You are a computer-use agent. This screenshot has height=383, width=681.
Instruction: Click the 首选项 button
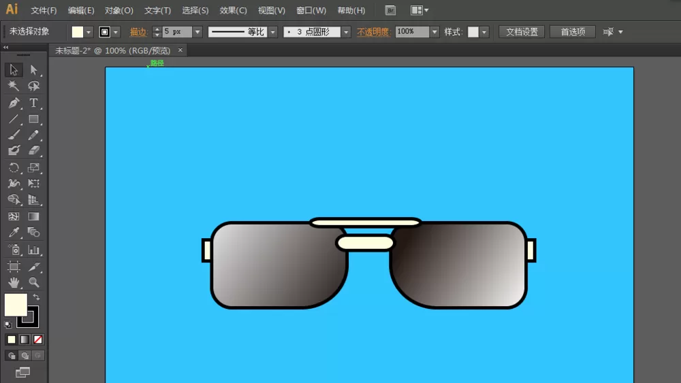[x=573, y=32]
